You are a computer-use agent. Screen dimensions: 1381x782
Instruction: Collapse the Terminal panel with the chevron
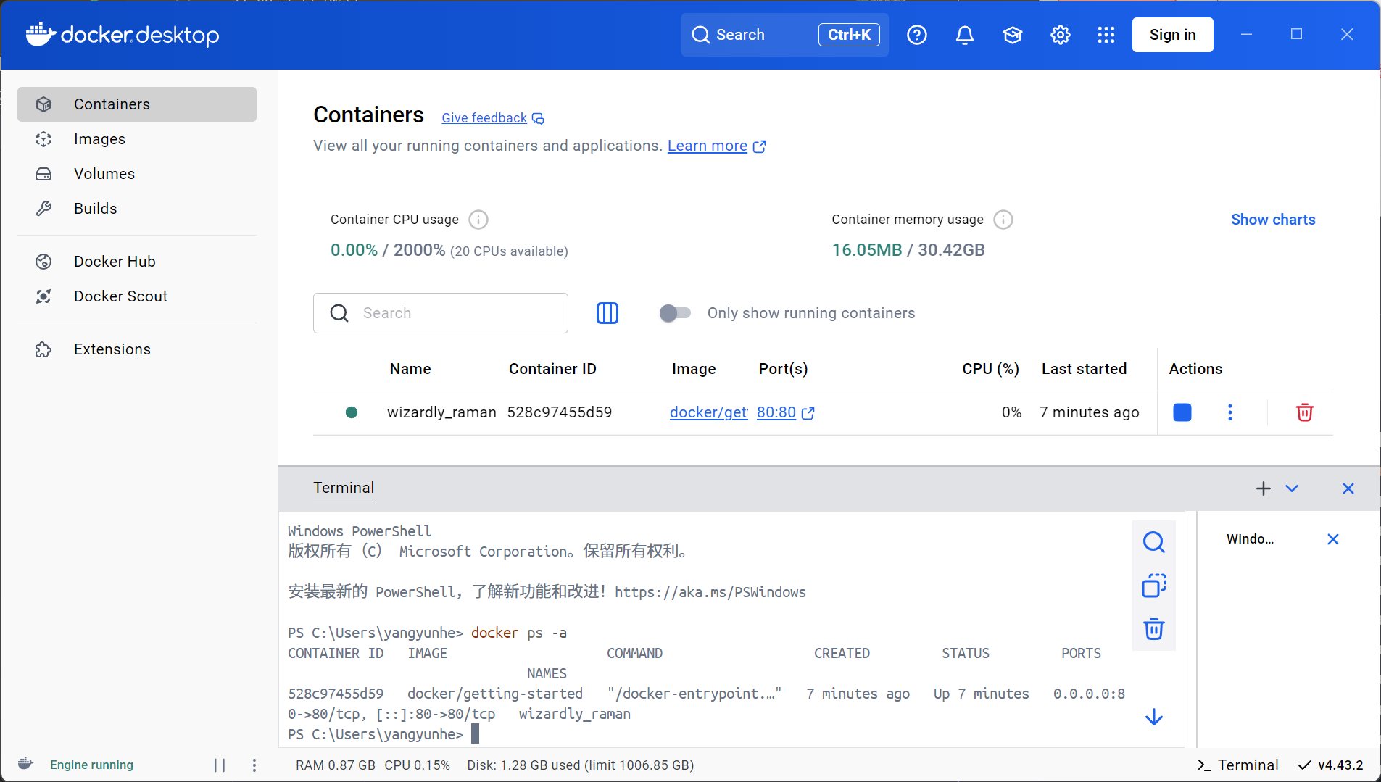(1293, 488)
